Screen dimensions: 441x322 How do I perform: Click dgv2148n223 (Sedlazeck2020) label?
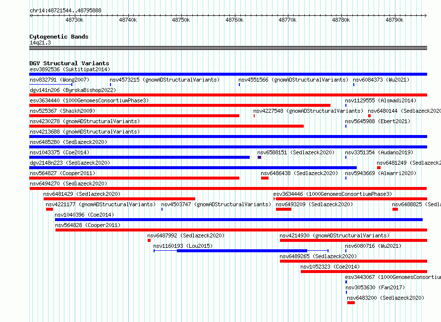coord(70,163)
